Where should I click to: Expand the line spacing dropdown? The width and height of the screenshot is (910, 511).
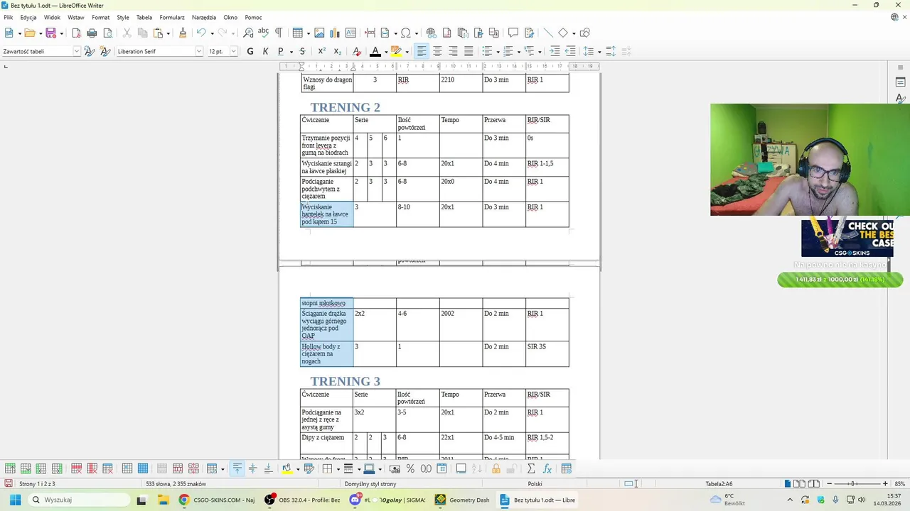coord(599,51)
